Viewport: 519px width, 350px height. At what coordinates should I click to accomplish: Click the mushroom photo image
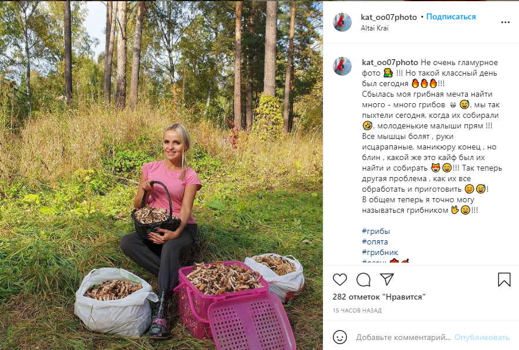(161, 175)
